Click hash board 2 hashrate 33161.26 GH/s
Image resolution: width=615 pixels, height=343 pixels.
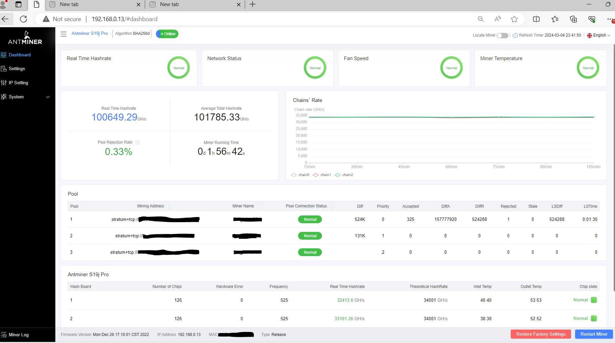point(349,318)
